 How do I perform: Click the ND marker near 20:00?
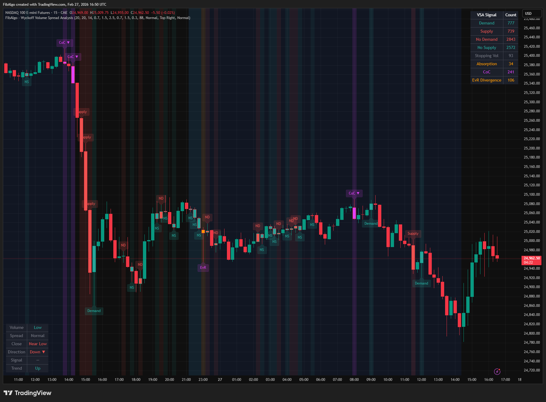161,198
